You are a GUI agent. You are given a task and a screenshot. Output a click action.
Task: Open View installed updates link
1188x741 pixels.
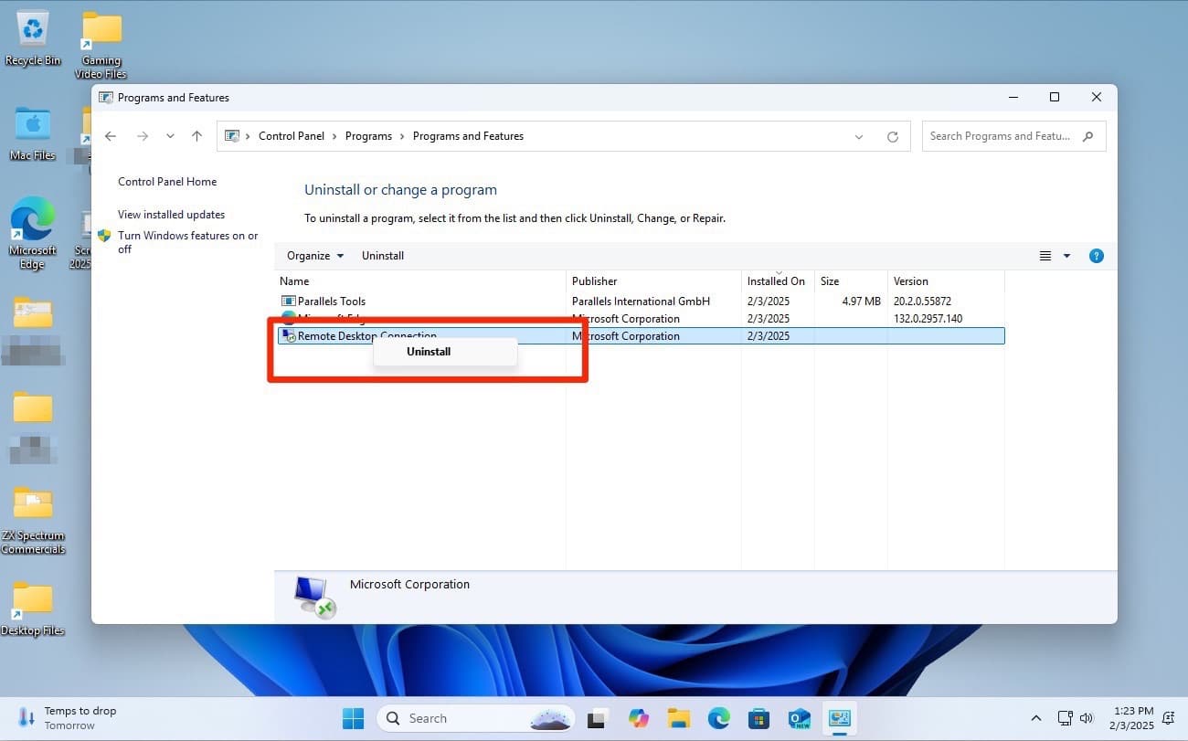coord(171,215)
